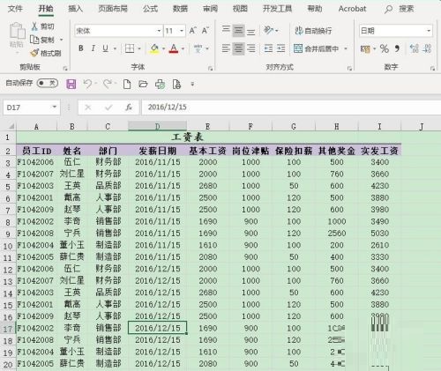The image size is (441, 371).
Task: Click the Redo arrow
Action: pyautogui.click(x=107, y=84)
